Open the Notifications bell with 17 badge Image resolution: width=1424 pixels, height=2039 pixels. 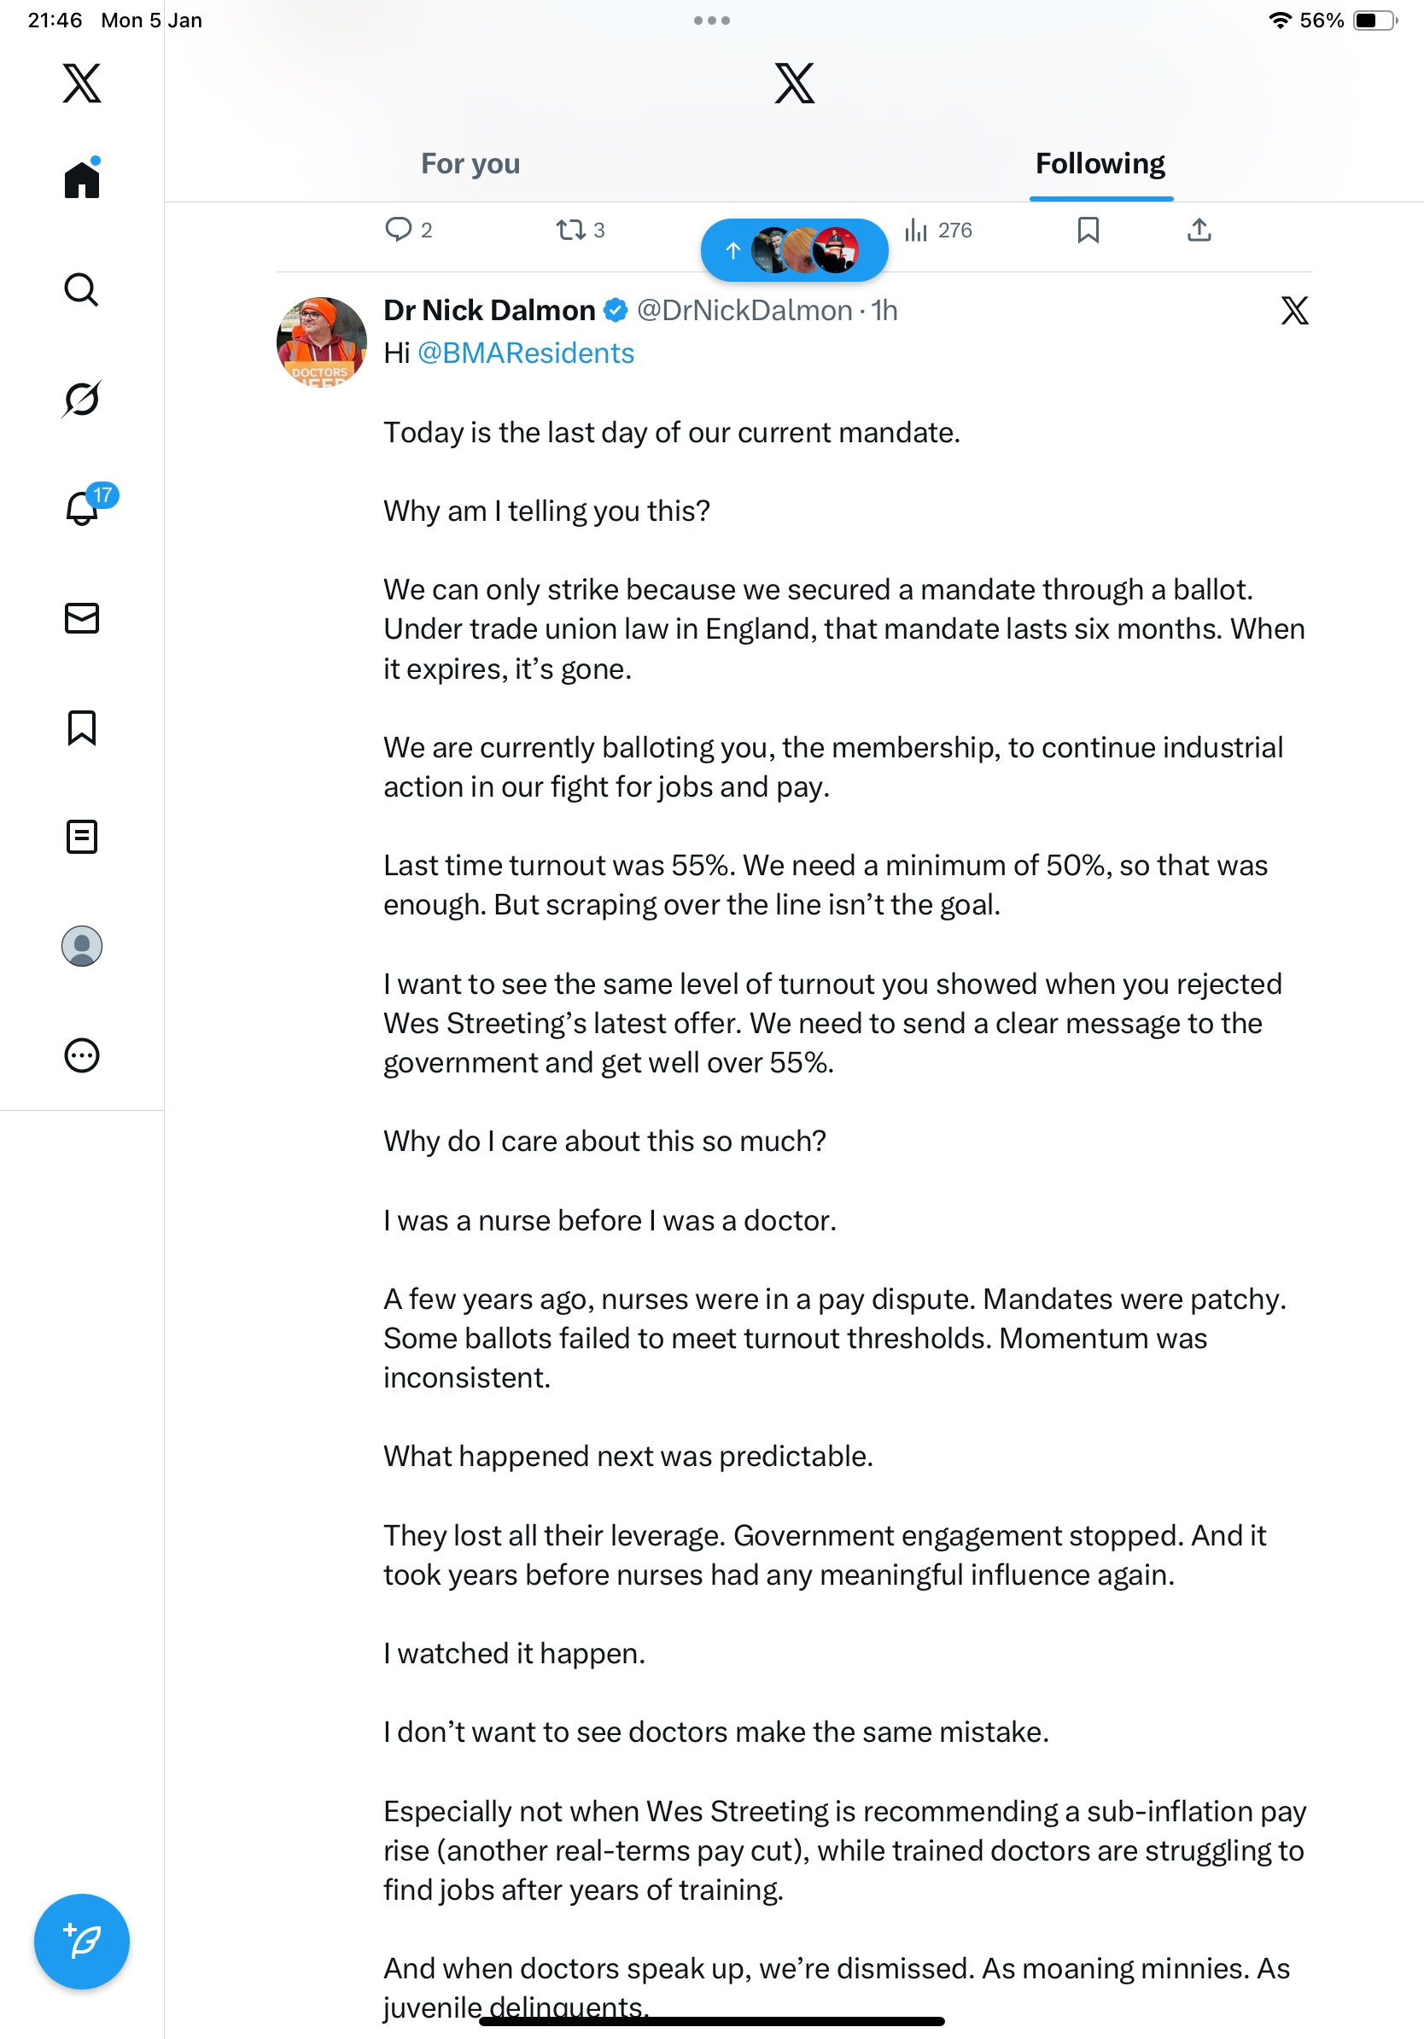point(83,508)
